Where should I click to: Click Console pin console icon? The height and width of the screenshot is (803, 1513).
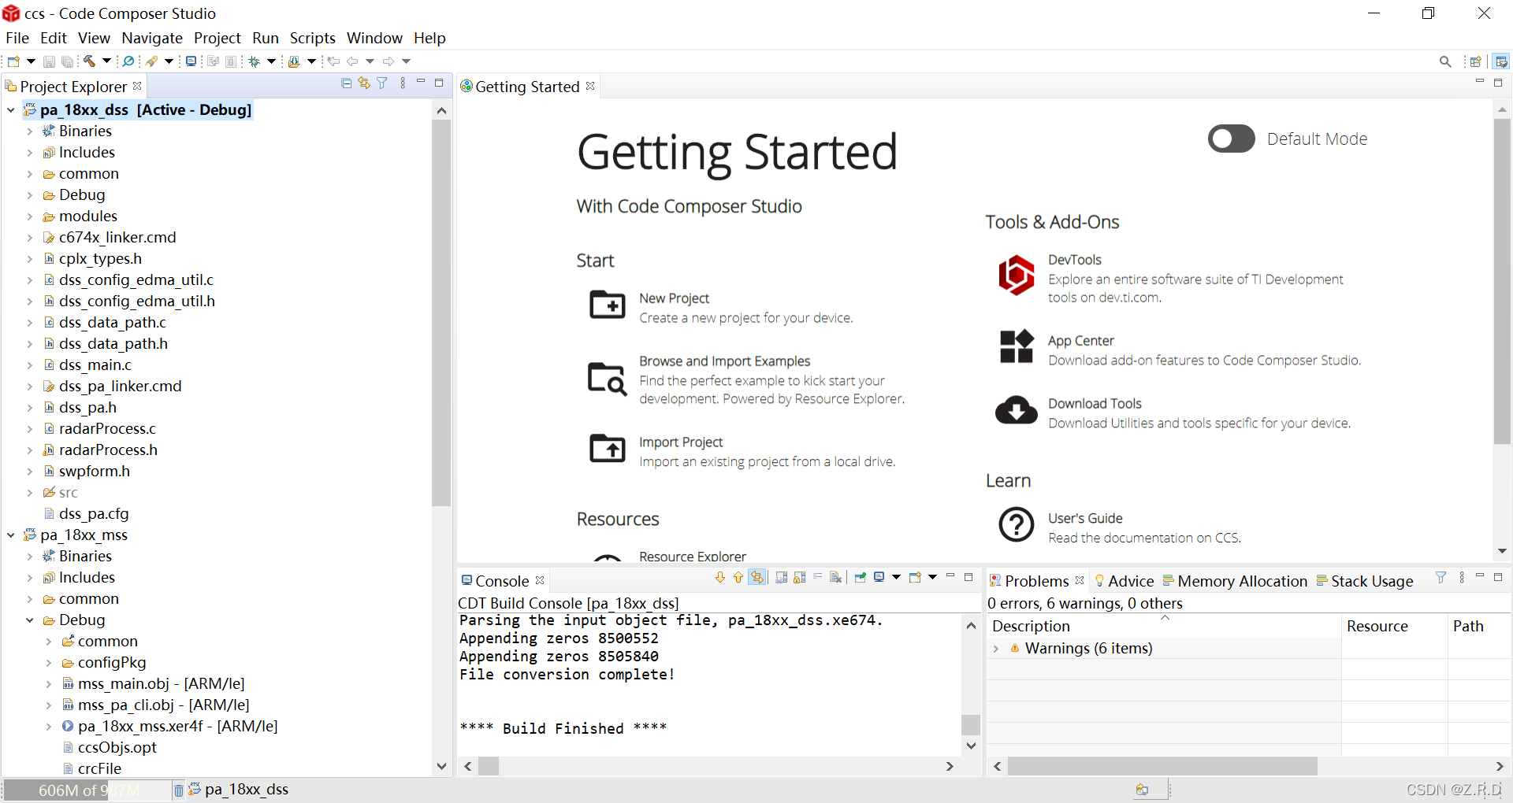[x=861, y=578]
